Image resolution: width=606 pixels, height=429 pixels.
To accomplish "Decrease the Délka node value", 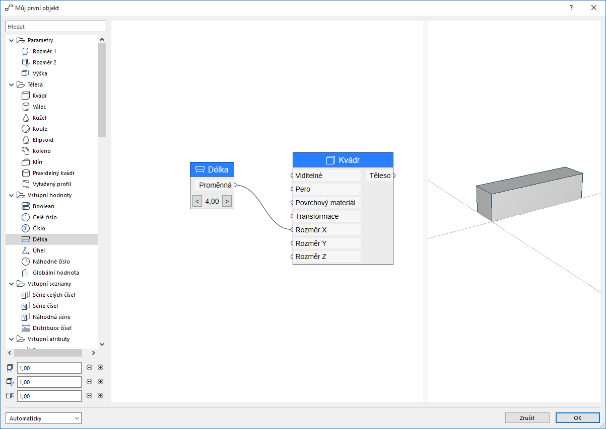I will click(197, 201).
